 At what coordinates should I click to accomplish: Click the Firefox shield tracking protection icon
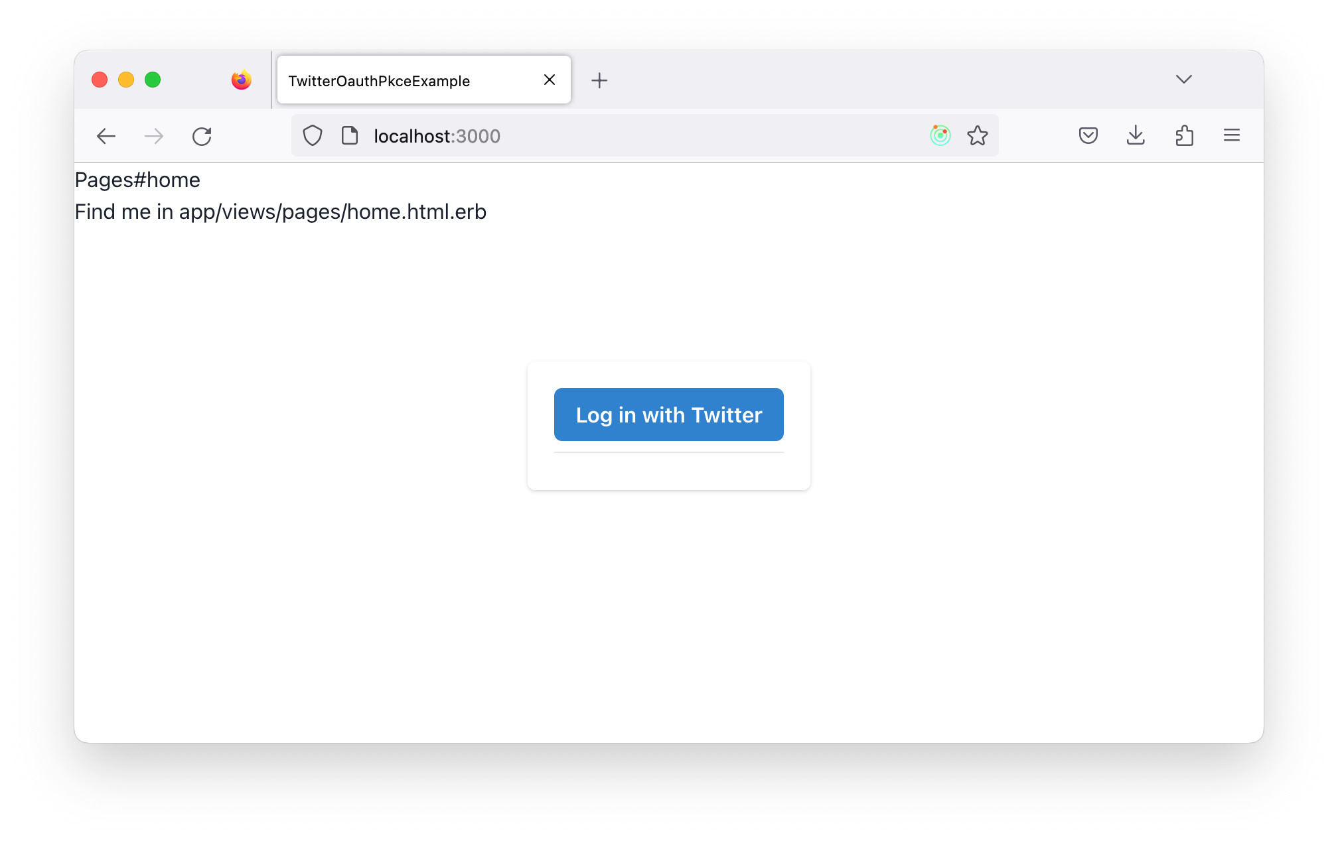click(x=312, y=136)
